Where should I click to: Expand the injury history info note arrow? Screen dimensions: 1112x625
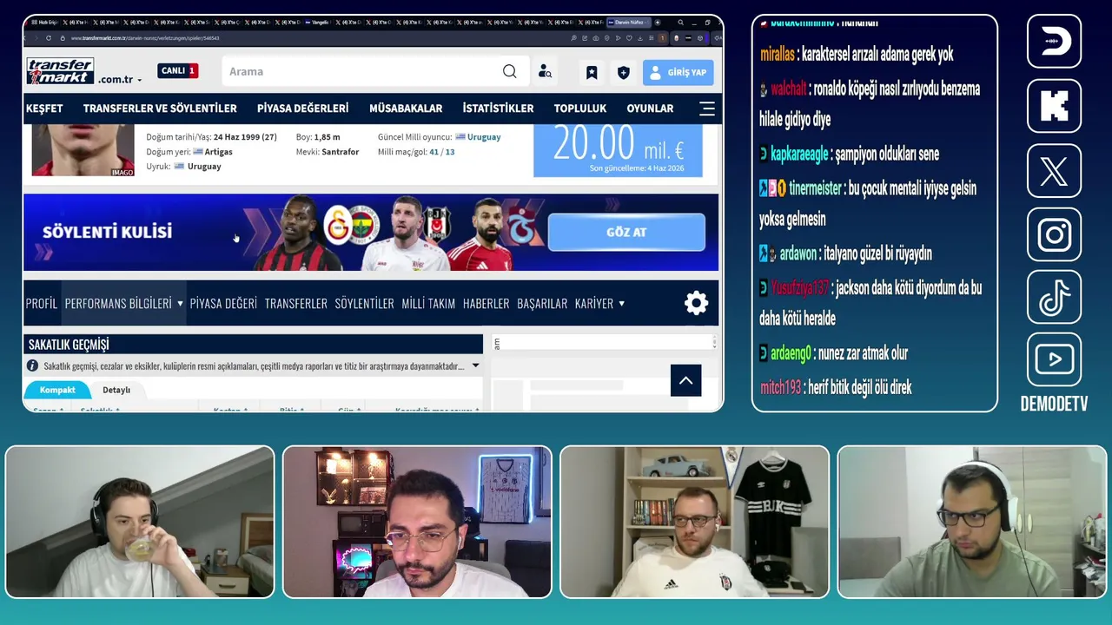[x=475, y=366]
